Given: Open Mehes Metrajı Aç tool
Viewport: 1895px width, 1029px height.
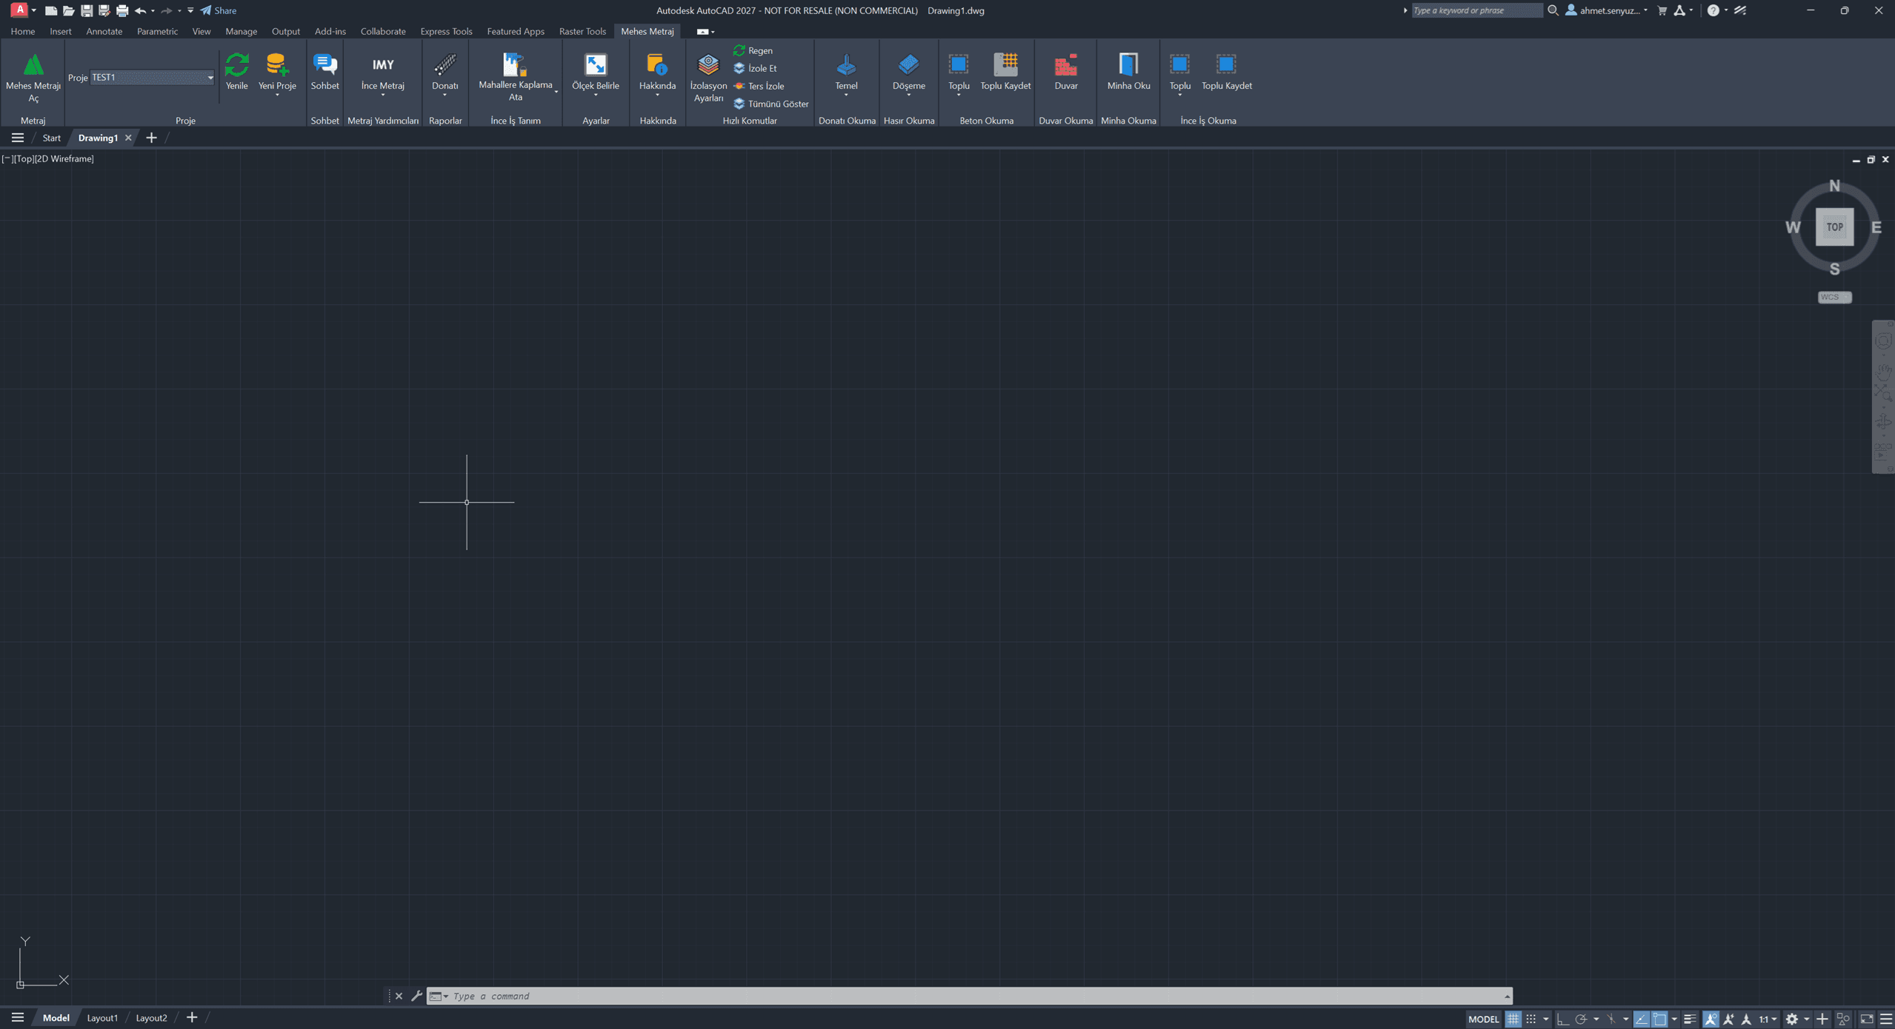Looking at the screenshot, I should point(33,78).
